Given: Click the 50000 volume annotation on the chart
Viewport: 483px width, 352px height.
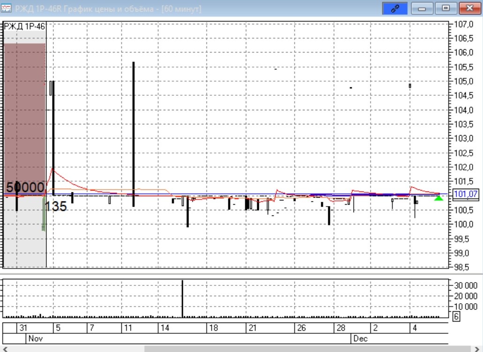Looking at the screenshot, I should (25, 187).
